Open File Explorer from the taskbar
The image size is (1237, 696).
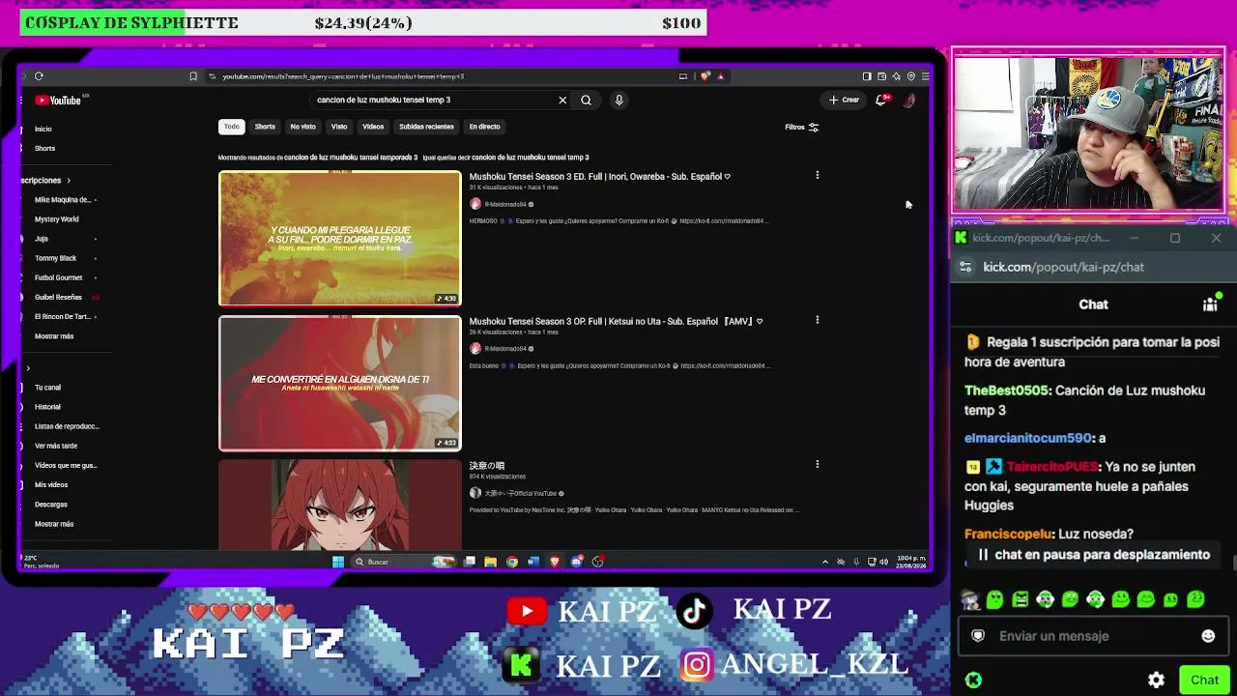coord(490,562)
